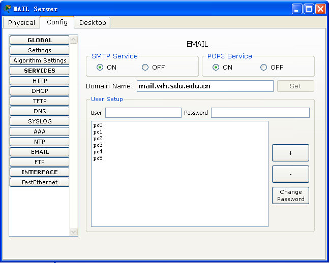Image resolution: width=329 pixels, height=263 pixels.
Task: Click into the Password input field
Action: 260,113
